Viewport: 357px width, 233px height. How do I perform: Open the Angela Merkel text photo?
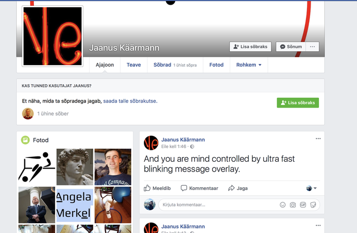tap(75, 205)
